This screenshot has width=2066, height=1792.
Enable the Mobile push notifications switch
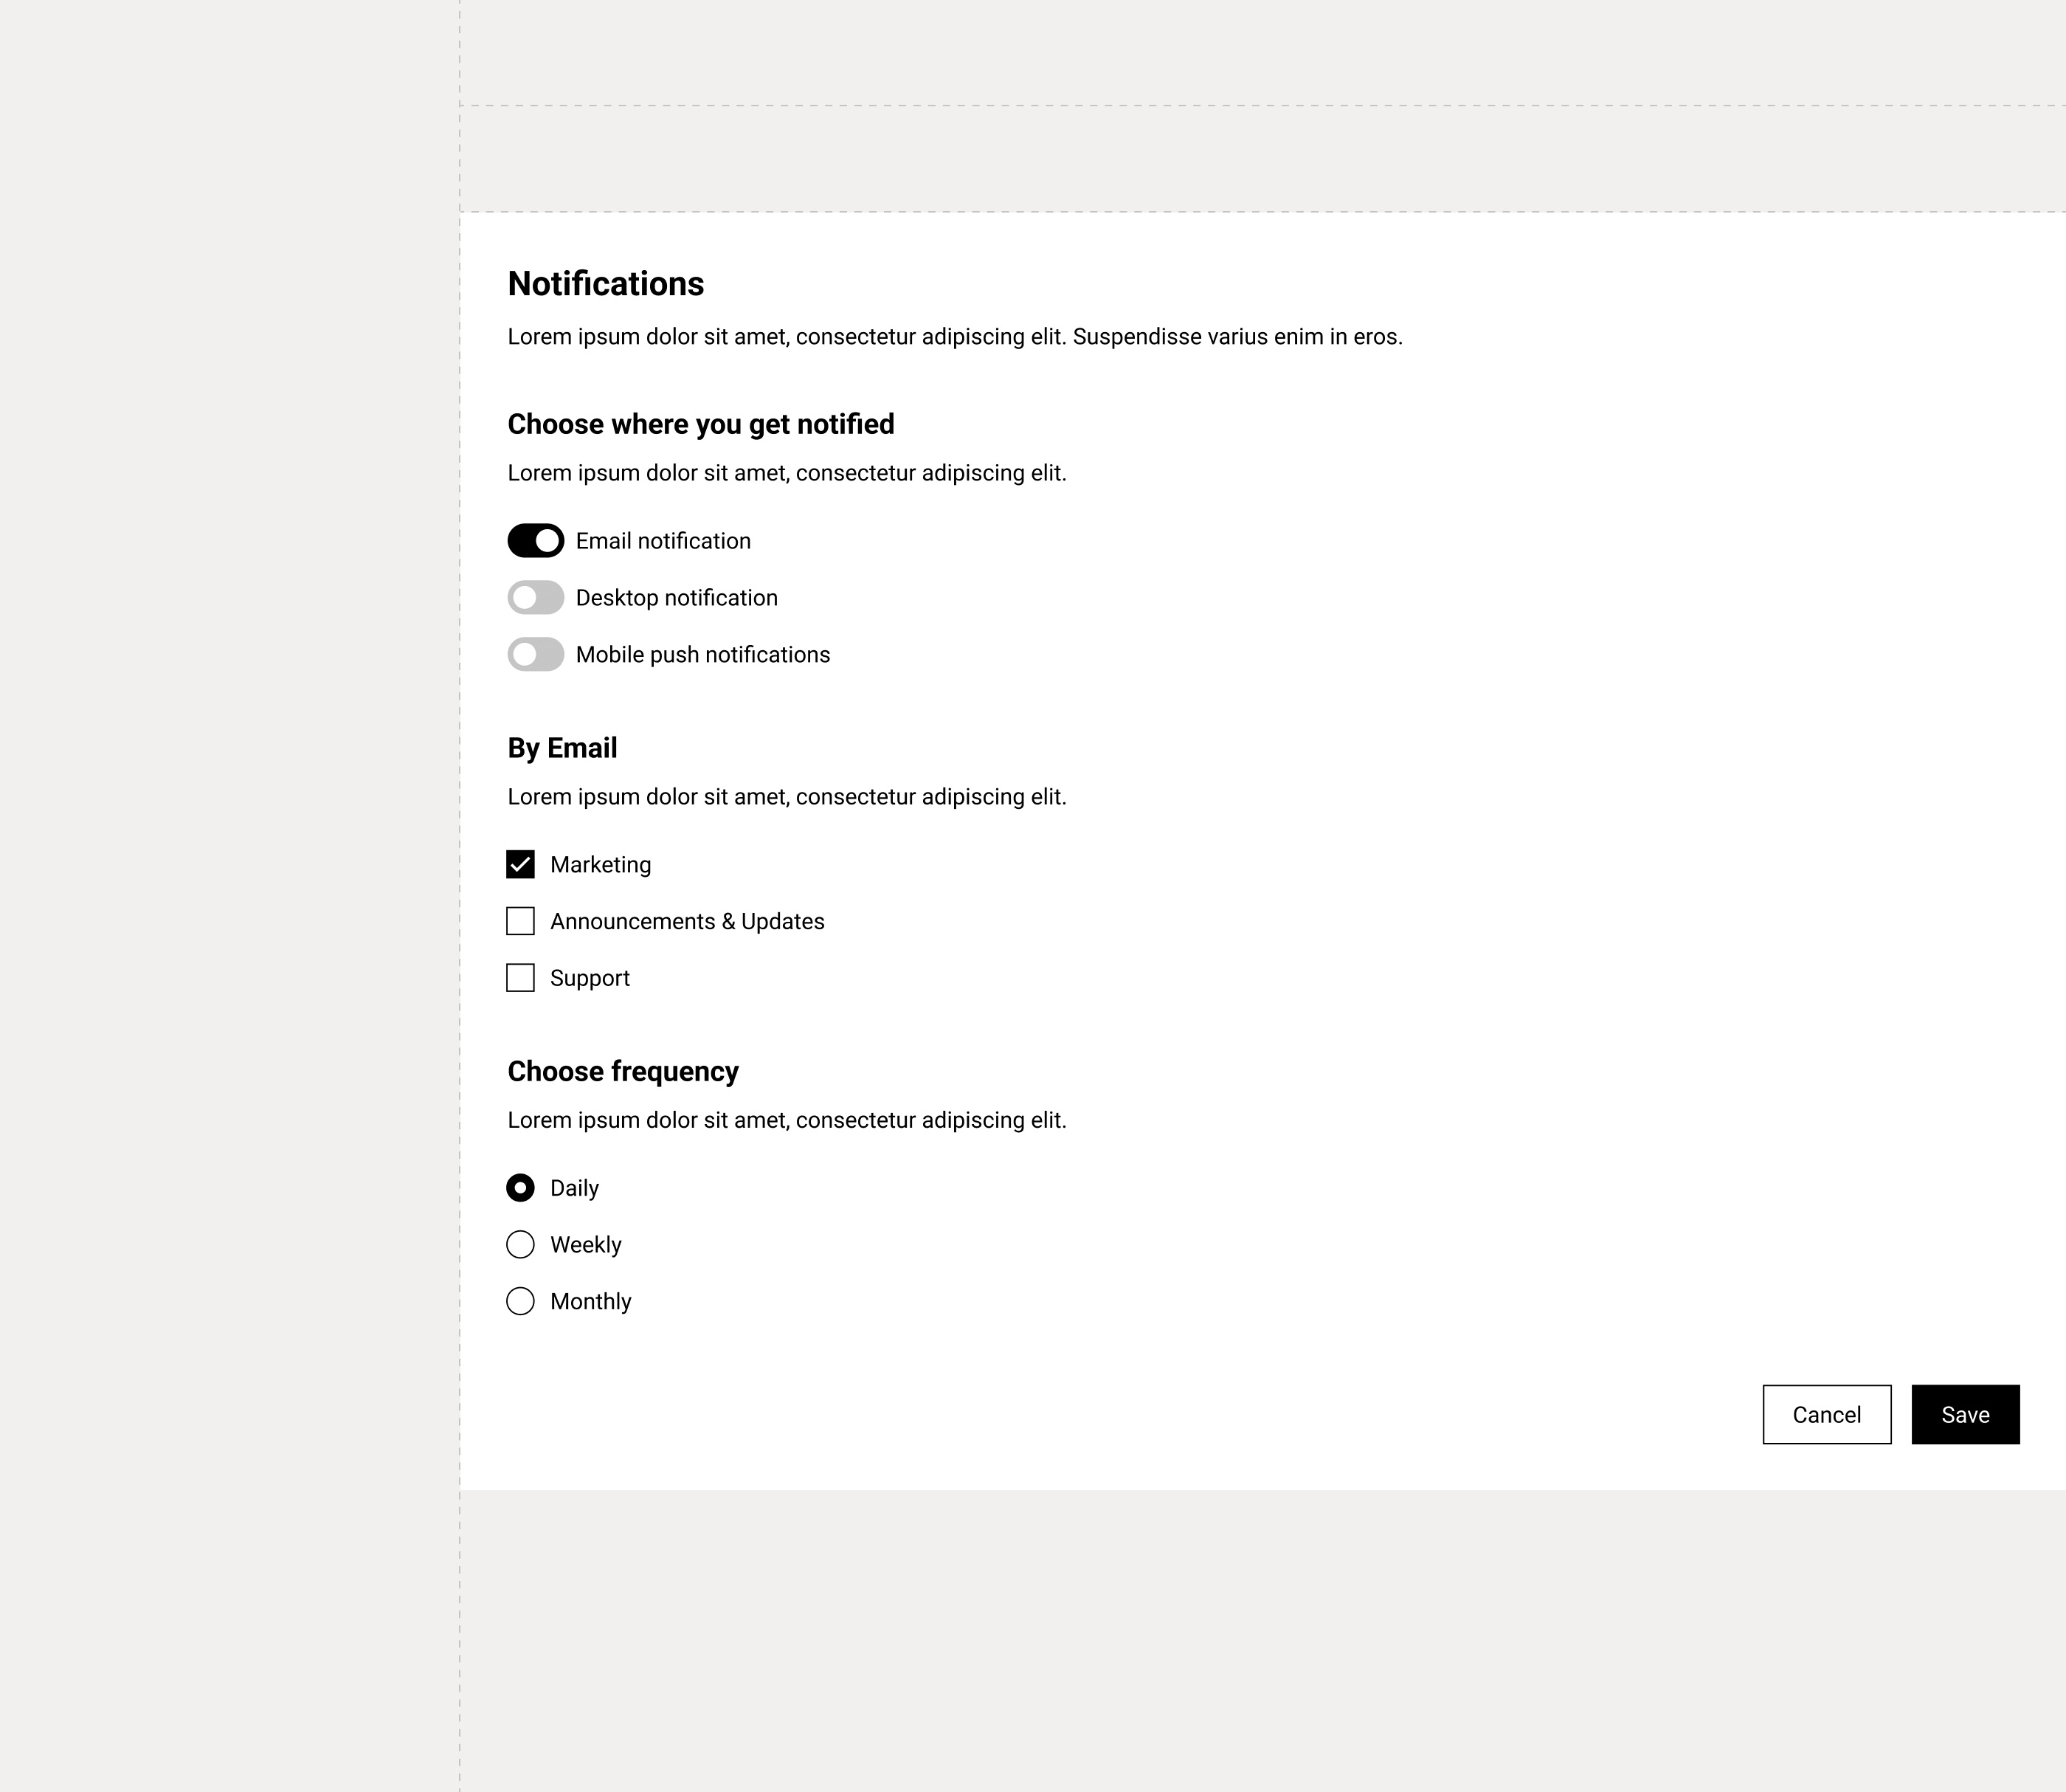[536, 655]
